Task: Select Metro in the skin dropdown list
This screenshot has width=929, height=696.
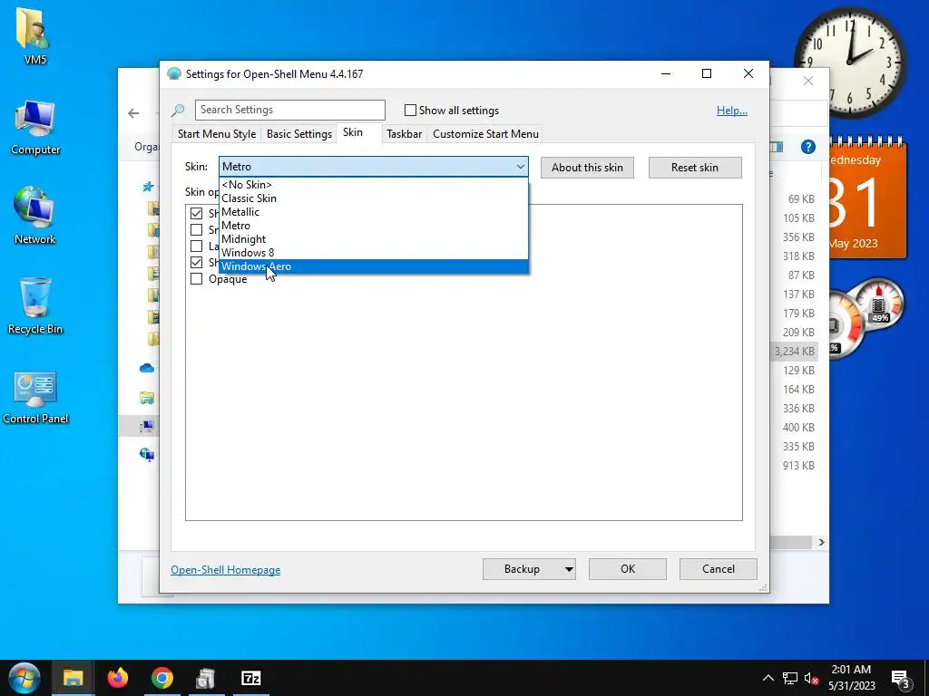Action: 373,226
